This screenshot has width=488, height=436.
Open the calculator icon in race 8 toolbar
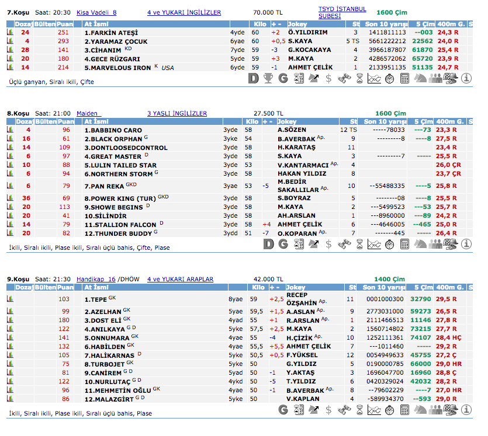tap(404, 243)
